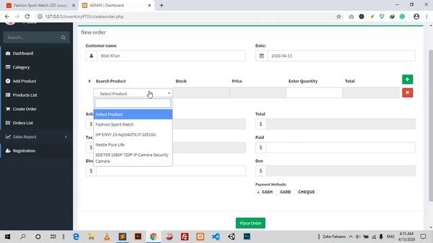Open Adobe Illustrator from taskbar
The width and height of the screenshot is (433, 243).
(x=138, y=237)
